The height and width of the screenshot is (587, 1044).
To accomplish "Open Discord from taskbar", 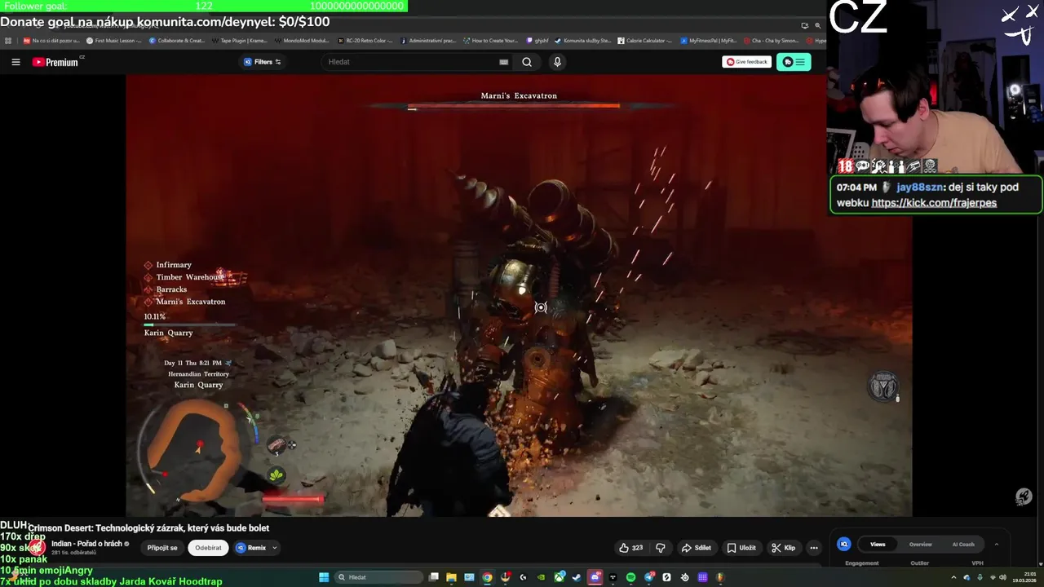I will [x=595, y=577].
